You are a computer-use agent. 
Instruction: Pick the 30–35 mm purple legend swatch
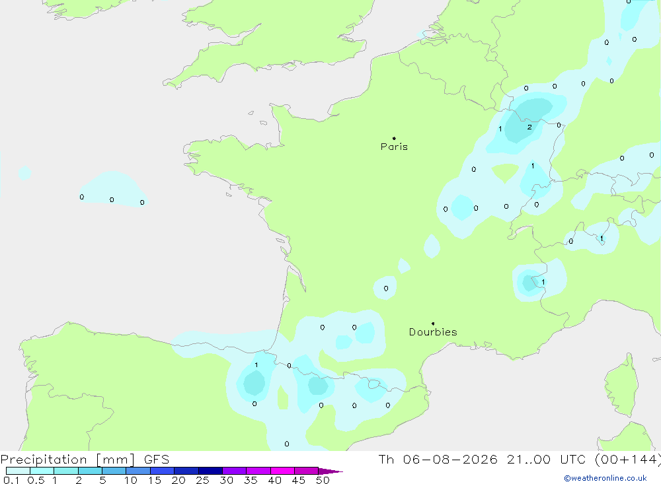point(235,471)
